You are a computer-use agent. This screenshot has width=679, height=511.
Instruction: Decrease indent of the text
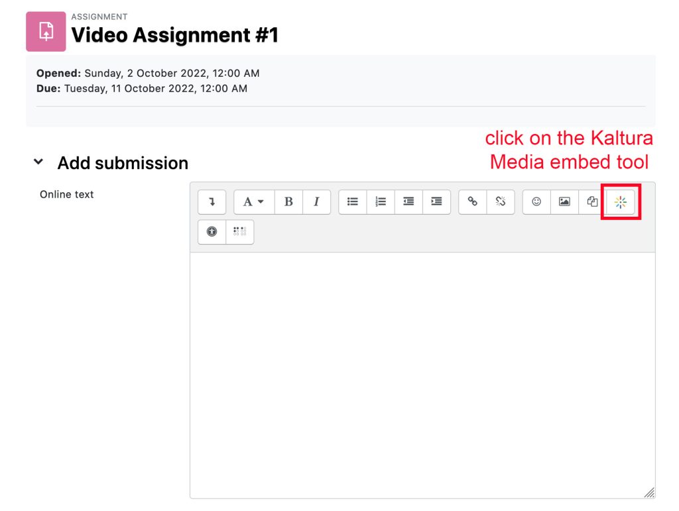tap(408, 202)
